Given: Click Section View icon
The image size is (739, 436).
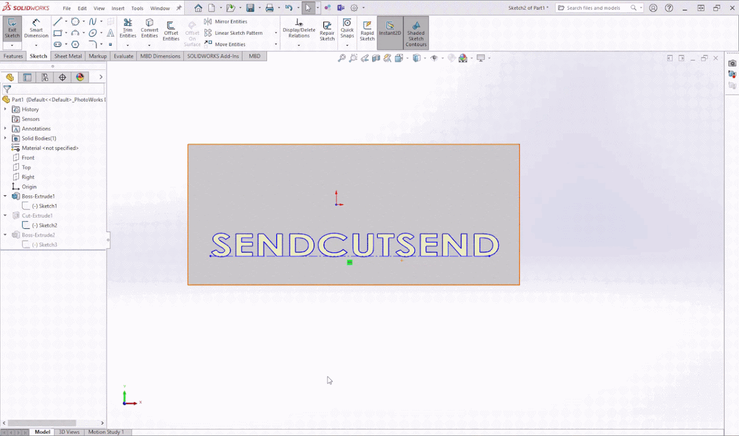Looking at the screenshot, I should (376, 58).
